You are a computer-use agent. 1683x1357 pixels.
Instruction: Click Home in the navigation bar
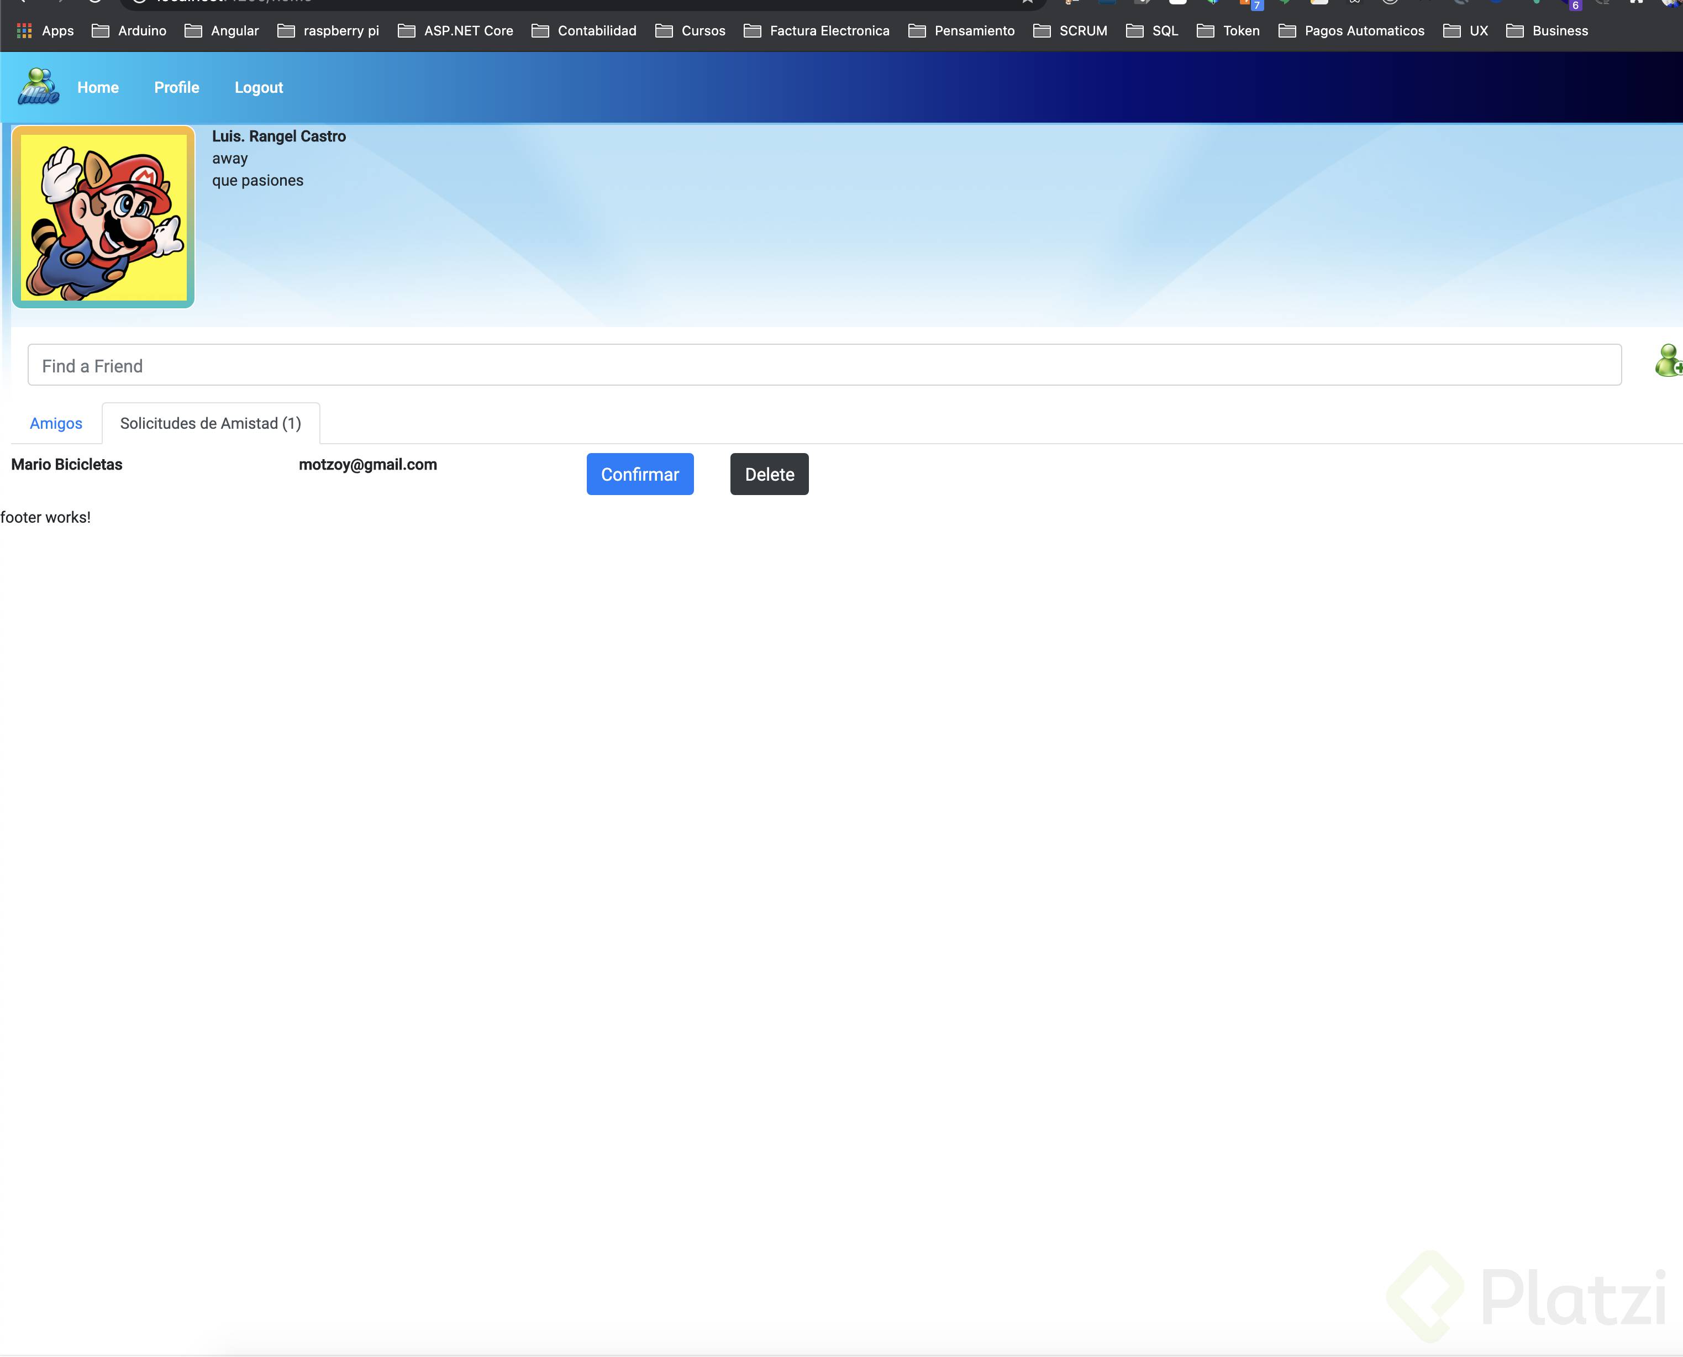pyautogui.click(x=98, y=87)
